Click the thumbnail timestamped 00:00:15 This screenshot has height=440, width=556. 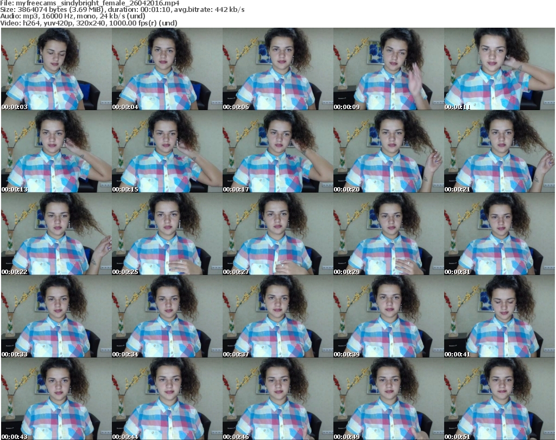coord(167,151)
